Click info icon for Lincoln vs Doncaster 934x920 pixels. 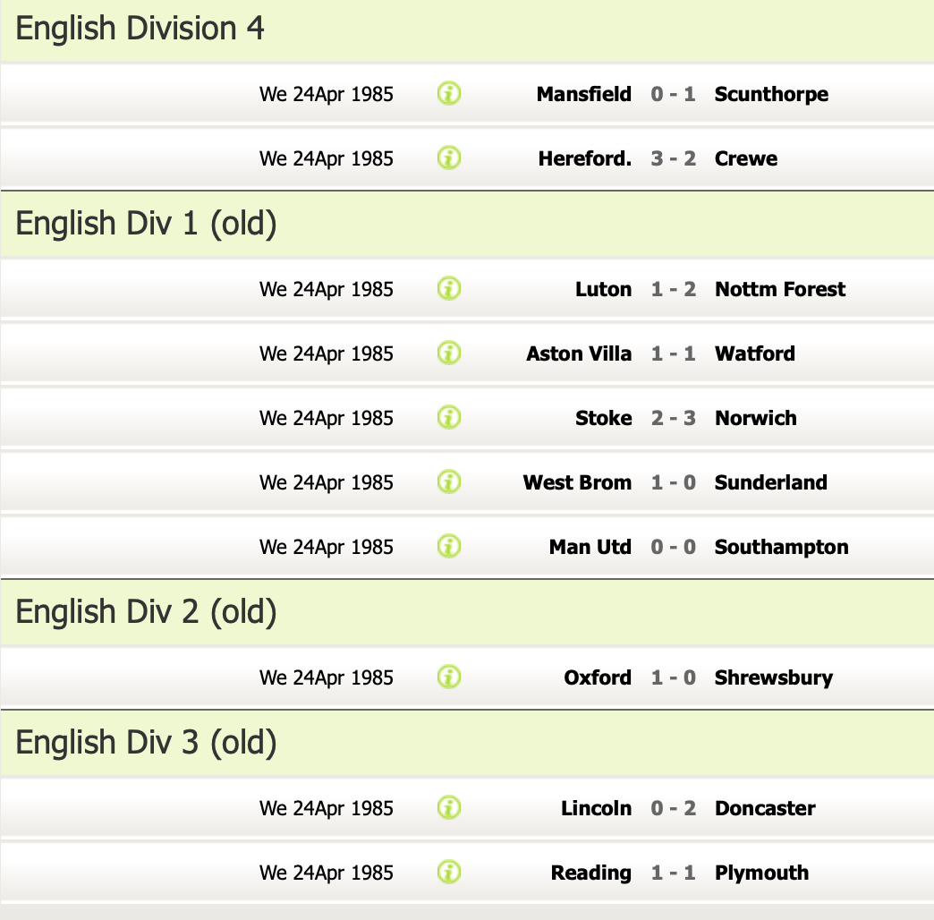coord(449,808)
